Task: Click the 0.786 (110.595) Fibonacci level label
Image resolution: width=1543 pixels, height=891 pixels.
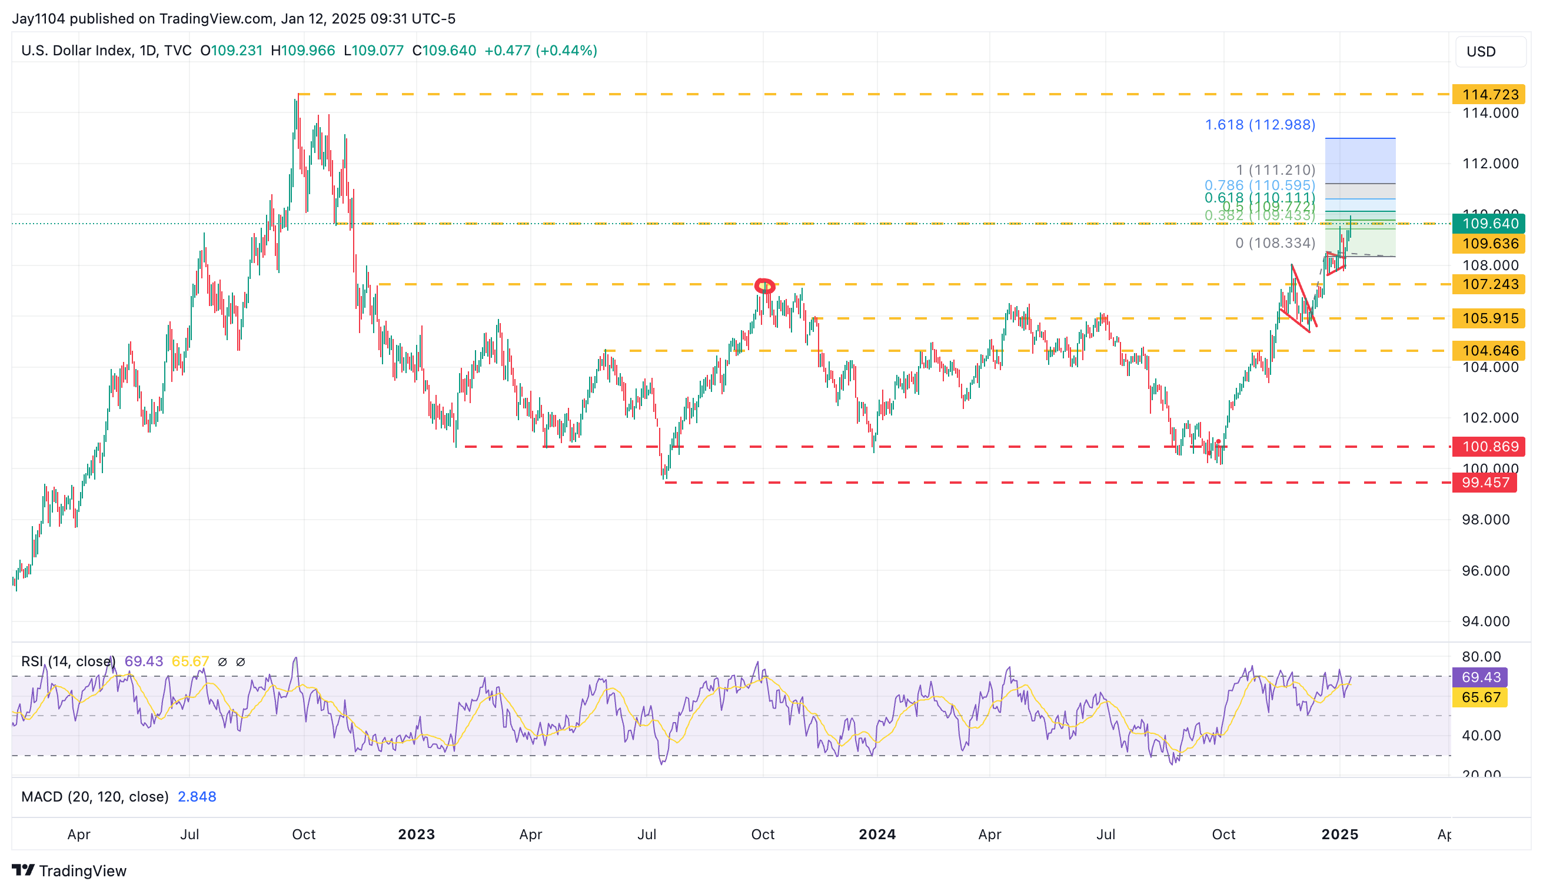Action: point(1260,185)
